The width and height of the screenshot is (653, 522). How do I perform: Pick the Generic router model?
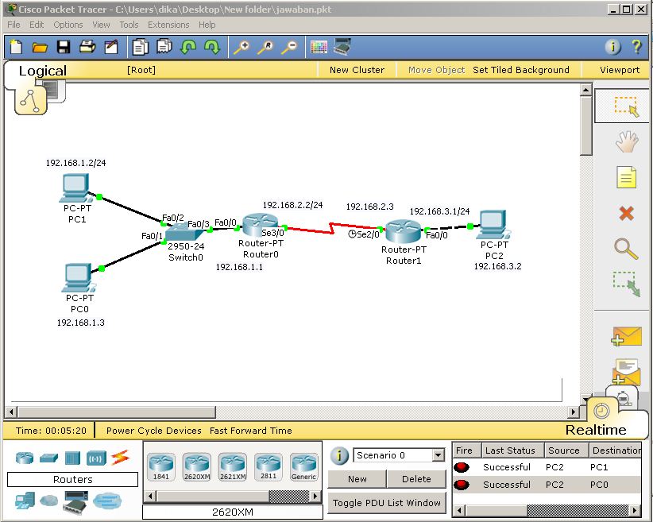tap(303, 467)
